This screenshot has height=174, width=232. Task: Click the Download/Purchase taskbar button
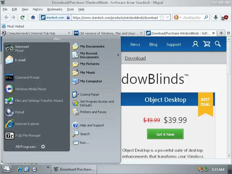(x=74, y=169)
